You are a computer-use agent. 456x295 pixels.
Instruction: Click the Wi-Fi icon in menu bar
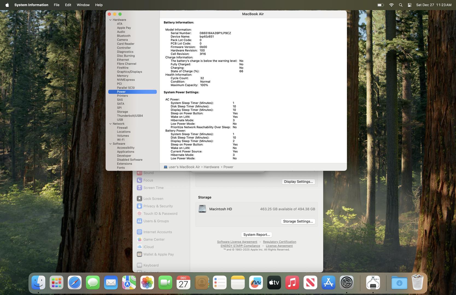click(x=391, y=5)
